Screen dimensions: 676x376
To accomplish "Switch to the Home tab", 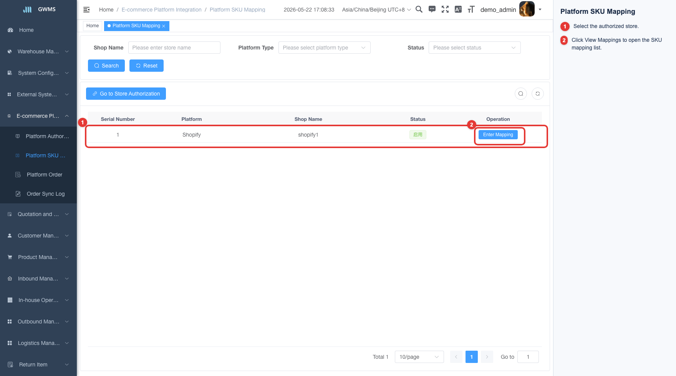I will [93, 26].
